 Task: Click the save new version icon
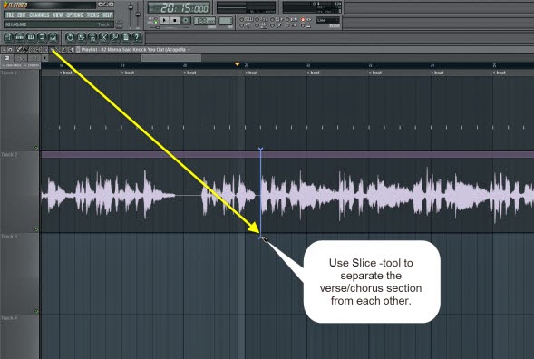(82, 37)
